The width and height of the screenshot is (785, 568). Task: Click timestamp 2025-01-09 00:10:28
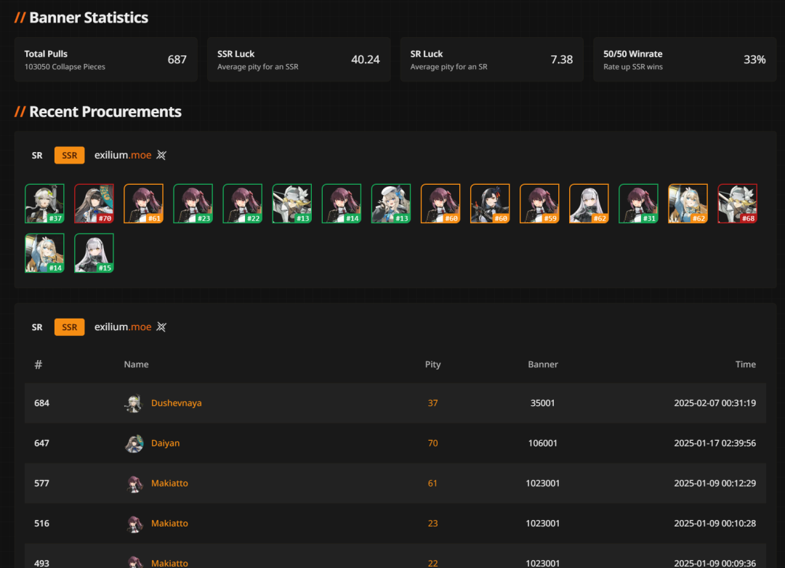(715, 524)
